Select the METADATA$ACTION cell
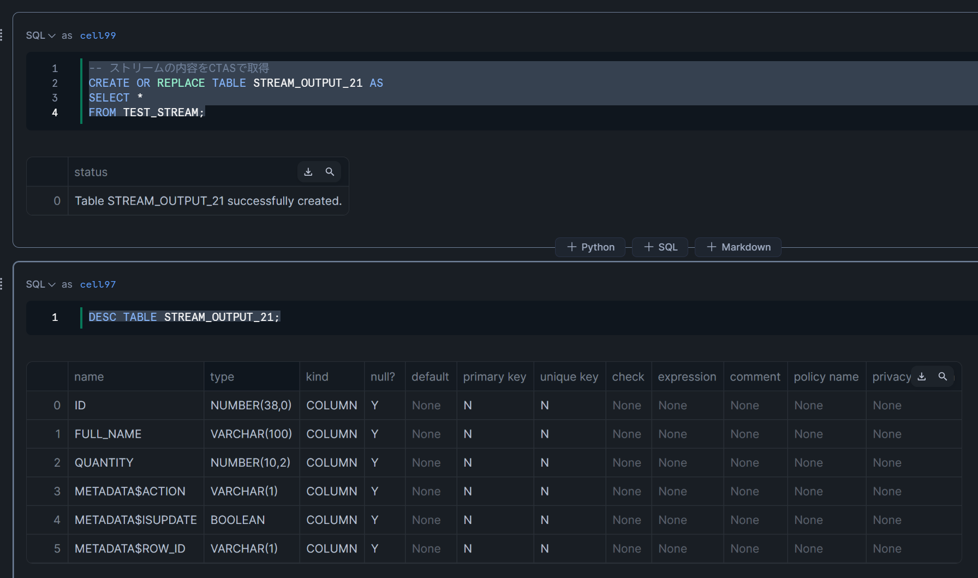978x578 pixels. pos(136,491)
